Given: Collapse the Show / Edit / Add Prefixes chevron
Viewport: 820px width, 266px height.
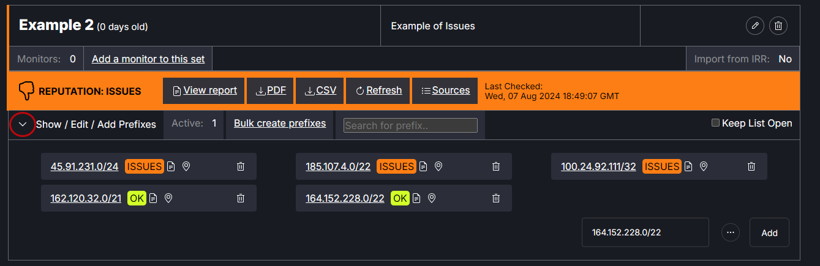Looking at the screenshot, I should point(23,124).
